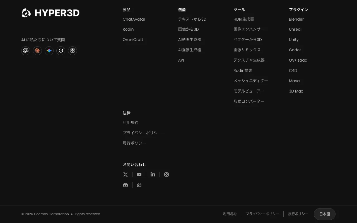Open the API link

[181, 60]
